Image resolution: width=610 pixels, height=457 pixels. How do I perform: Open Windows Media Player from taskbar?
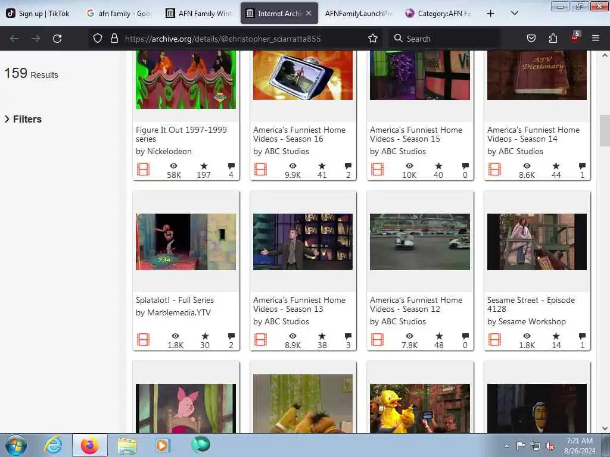point(163,445)
